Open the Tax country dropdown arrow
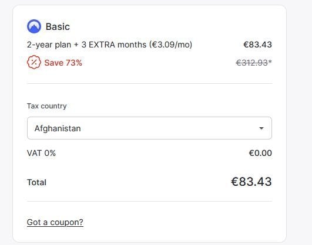The image size is (312, 245). [x=261, y=128]
